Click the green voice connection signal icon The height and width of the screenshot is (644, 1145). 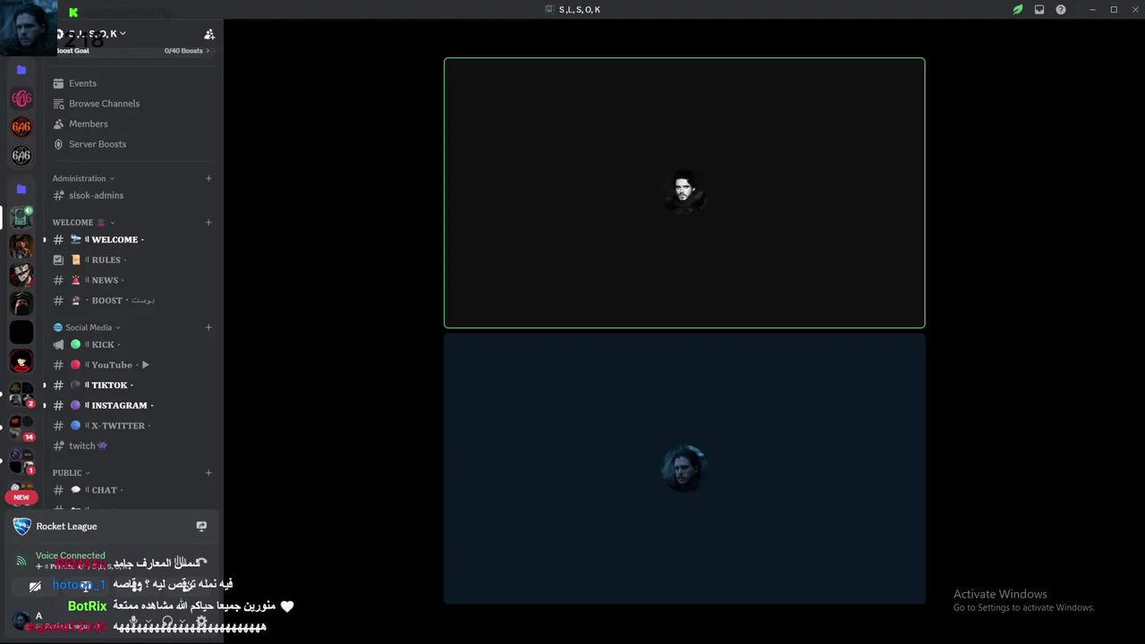pyautogui.click(x=21, y=561)
